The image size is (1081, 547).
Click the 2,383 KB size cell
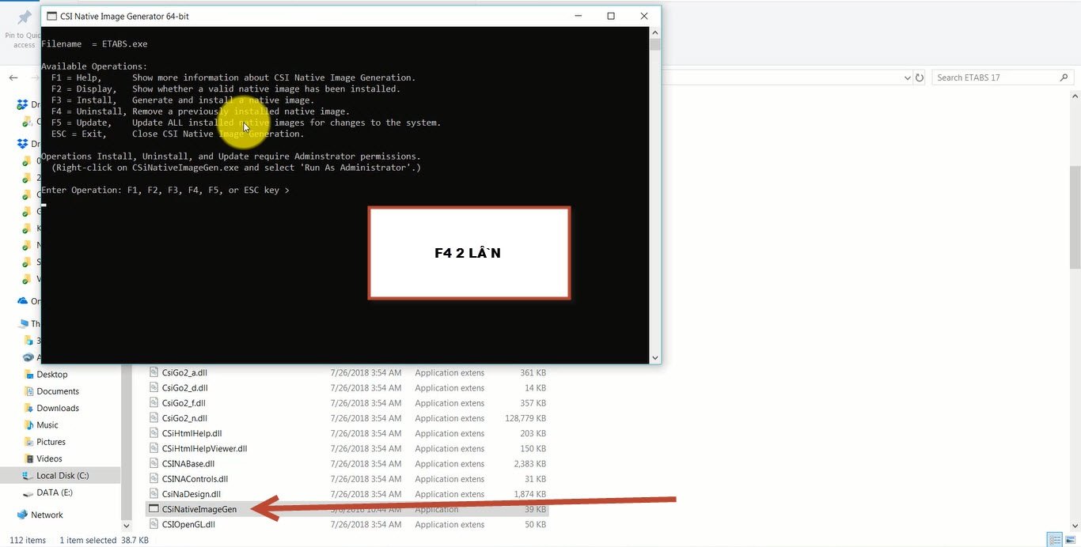point(530,464)
